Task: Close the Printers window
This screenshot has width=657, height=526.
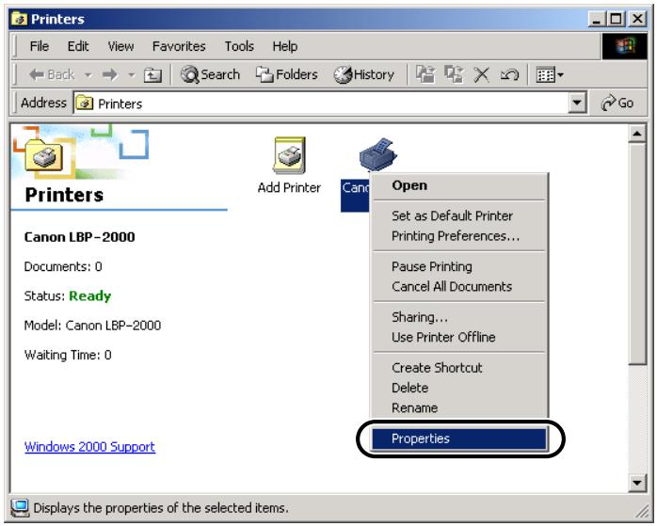Action: [x=637, y=19]
